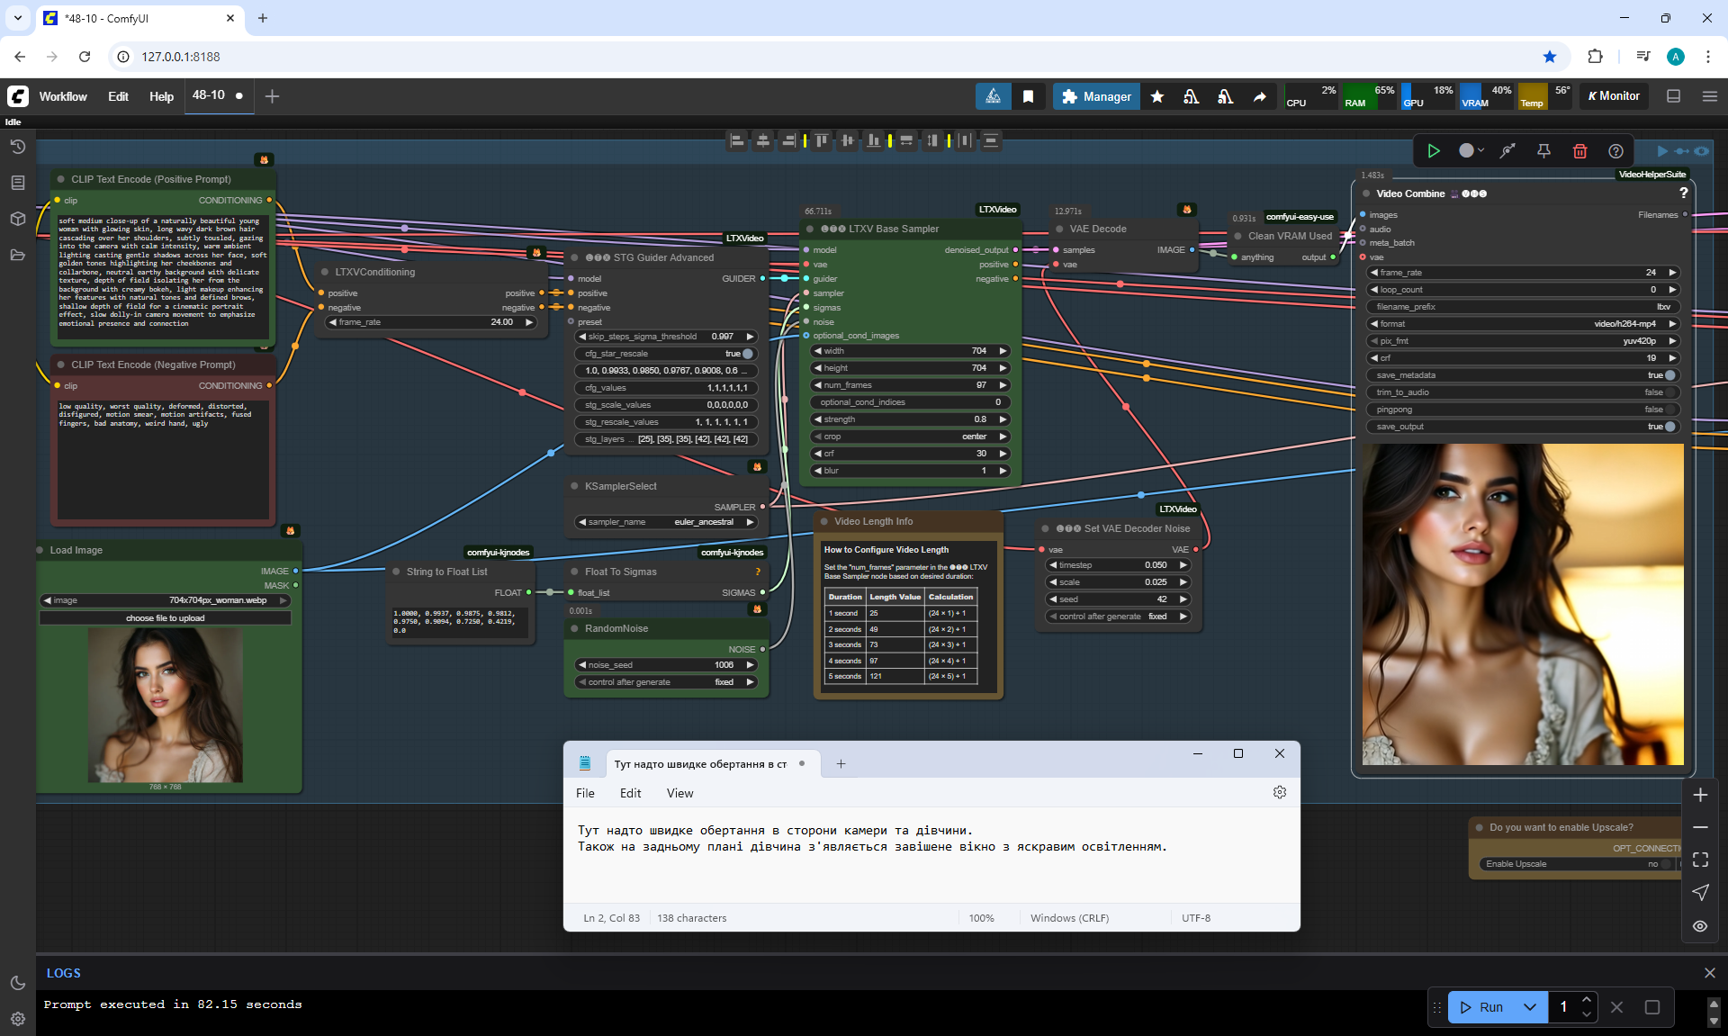The height and width of the screenshot is (1036, 1728).
Task: Click the bookmark icon in top toolbar
Action: click(1028, 96)
